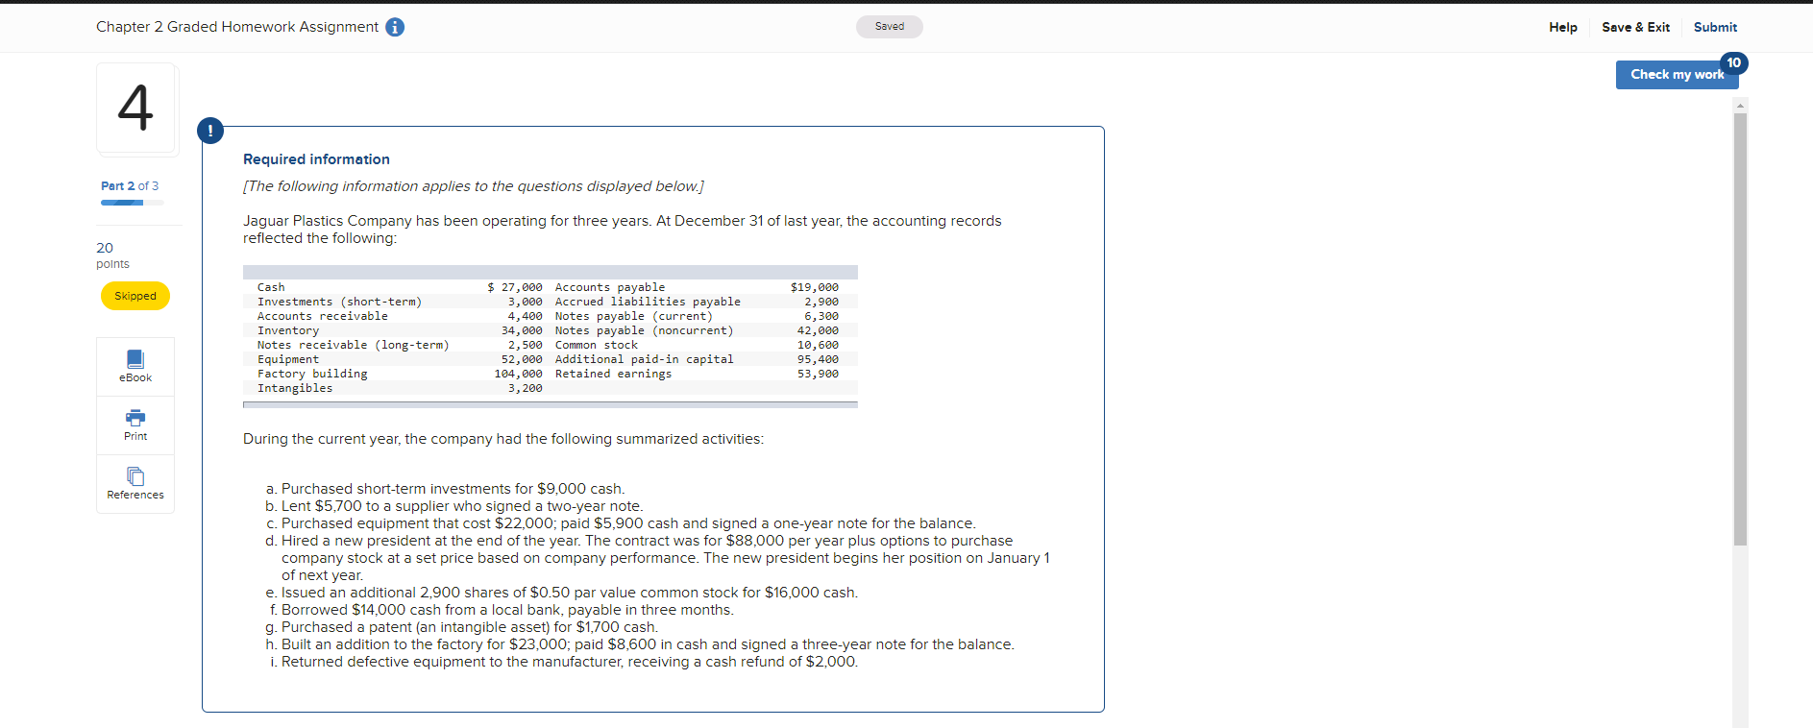Click the Skipped status badge
Screen dimensions: 1813x728
coord(135,296)
